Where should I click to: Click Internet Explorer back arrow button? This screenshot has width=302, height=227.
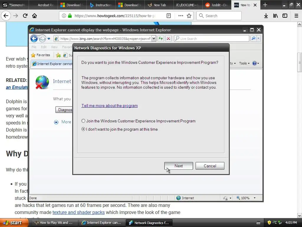34,39
